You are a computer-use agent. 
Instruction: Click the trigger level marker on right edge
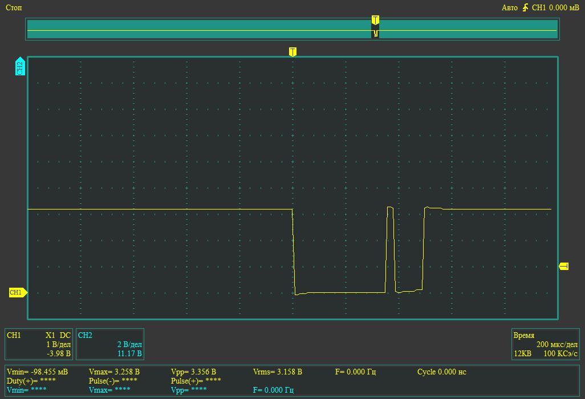pyautogui.click(x=564, y=267)
